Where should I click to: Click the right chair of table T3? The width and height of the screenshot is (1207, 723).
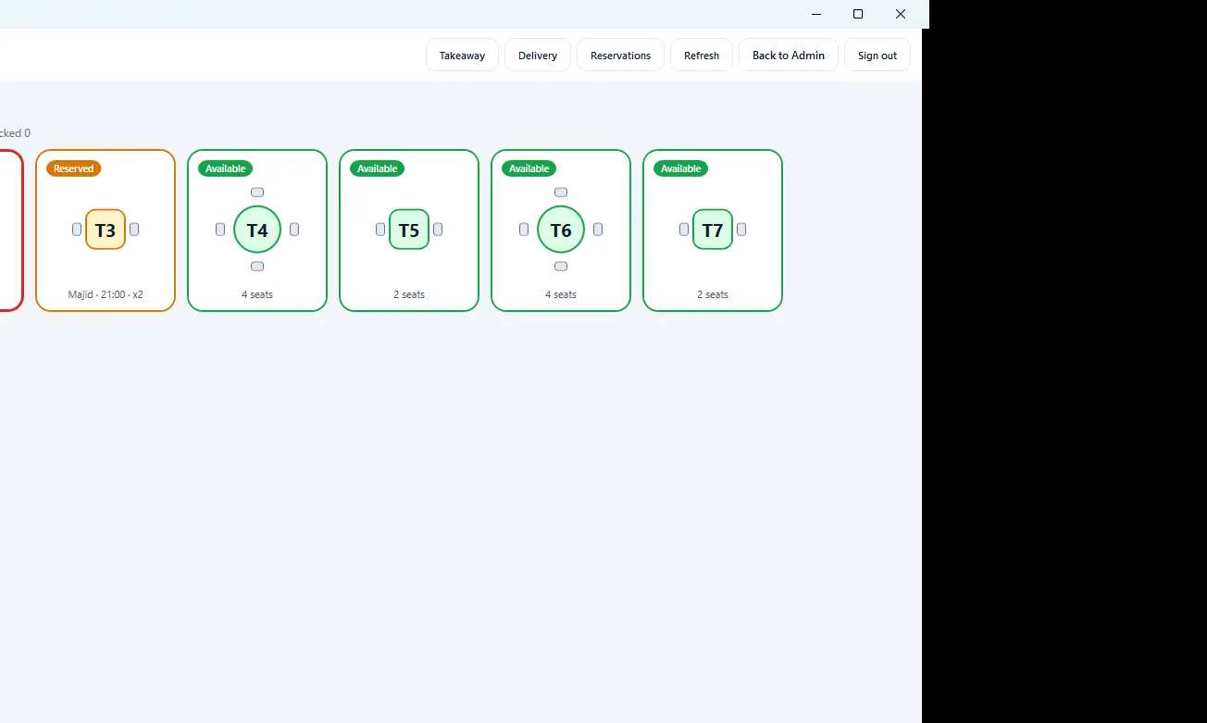[134, 230]
